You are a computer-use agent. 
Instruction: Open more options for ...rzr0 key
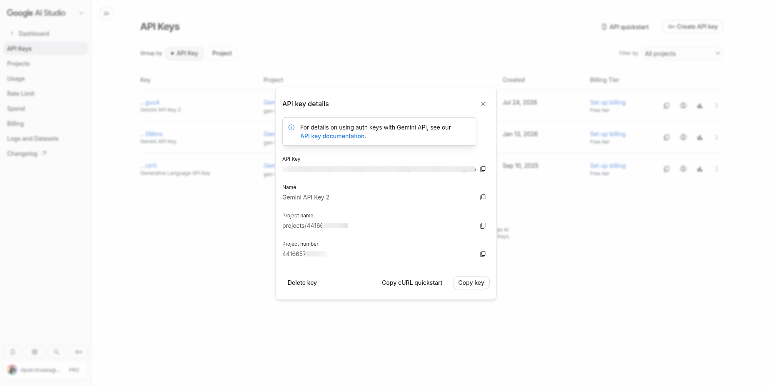click(x=717, y=169)
